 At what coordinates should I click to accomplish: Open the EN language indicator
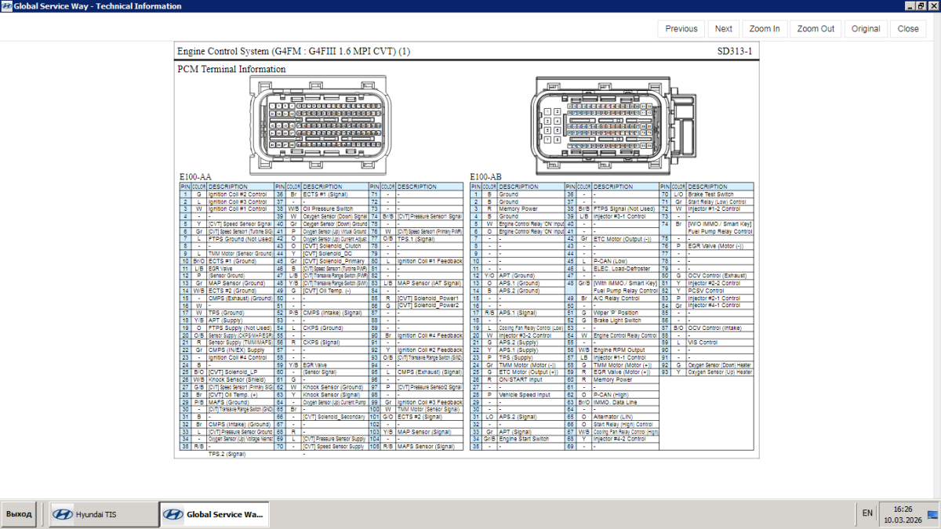click(867, 513)
